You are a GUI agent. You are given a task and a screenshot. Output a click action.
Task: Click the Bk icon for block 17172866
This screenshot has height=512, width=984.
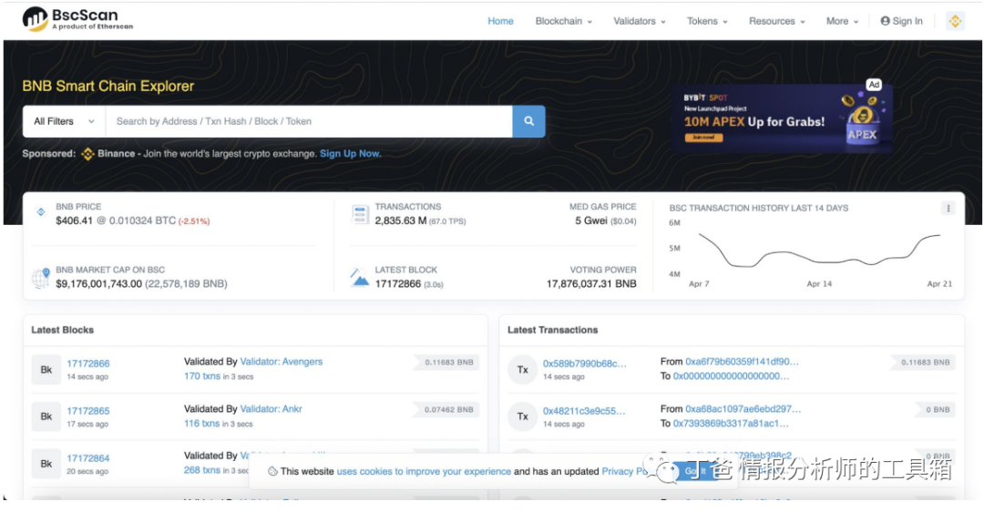point(46,370)
